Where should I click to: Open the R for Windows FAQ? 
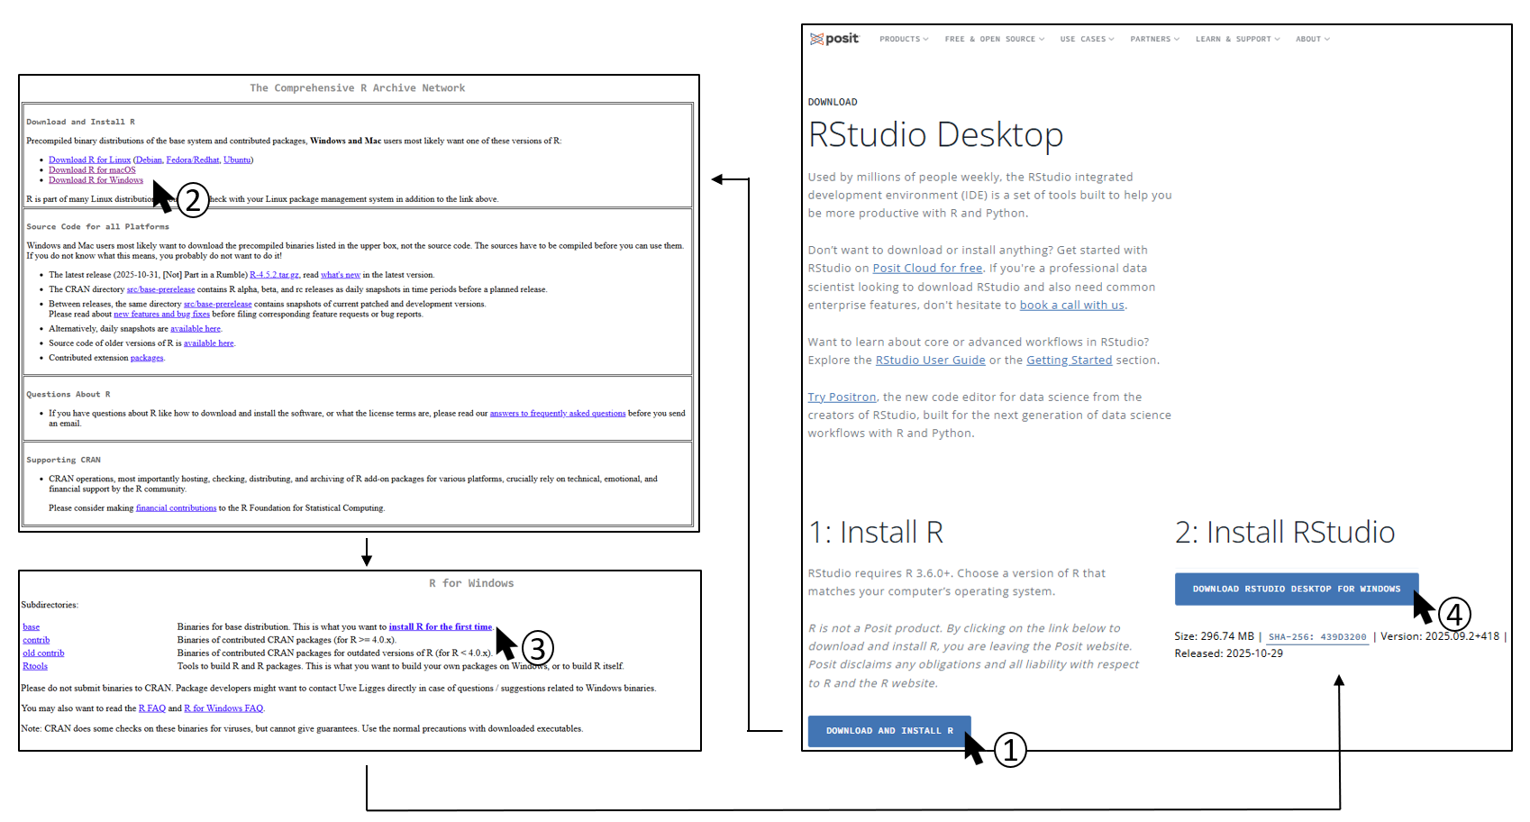click(223, 708)
